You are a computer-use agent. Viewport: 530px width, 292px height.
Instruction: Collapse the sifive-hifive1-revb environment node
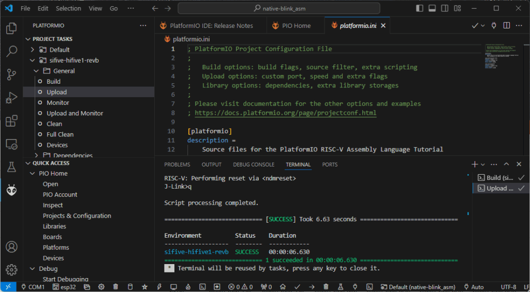point(33,60)
